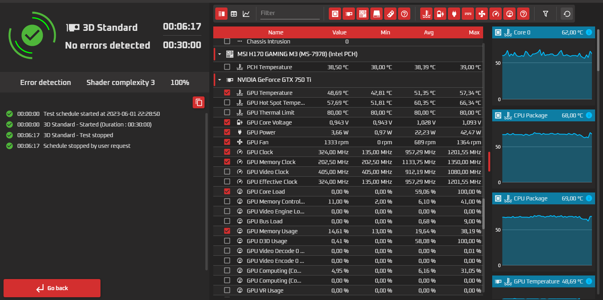The width and height of the screenshot is (603, 300).
Task: Toggle the storage drive hardware filter icon
Action: pos(377,14)
